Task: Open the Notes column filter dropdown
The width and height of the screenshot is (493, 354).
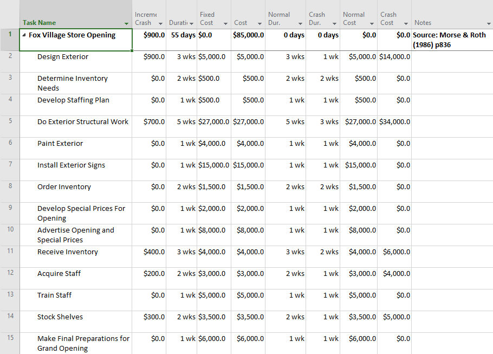Action: click(x=489, y=24)
